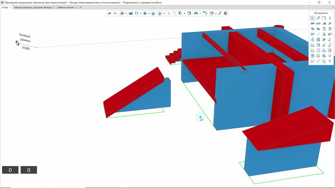Select the Column tool
This screenshot has height=188, width=335.
click(330, 18)
